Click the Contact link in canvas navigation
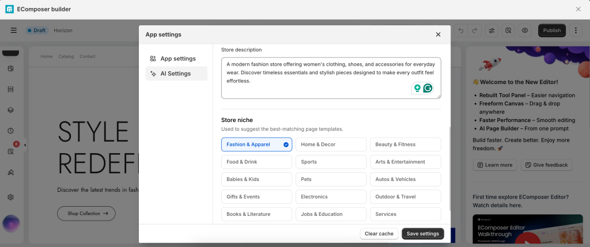Viewport: 590px width, 247px height. pyautogui.click(x=88, y=56)
